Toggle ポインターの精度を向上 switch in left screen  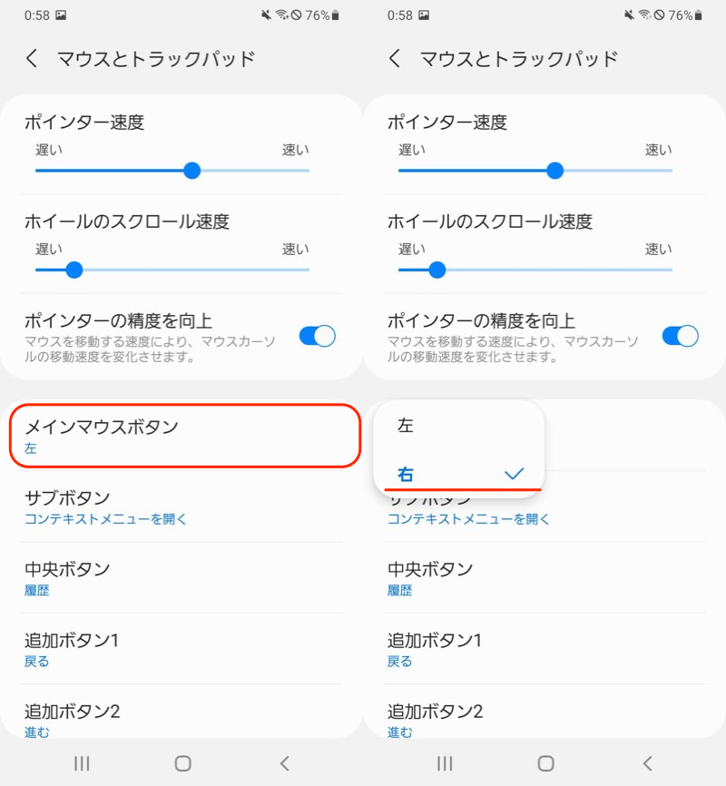318,337
